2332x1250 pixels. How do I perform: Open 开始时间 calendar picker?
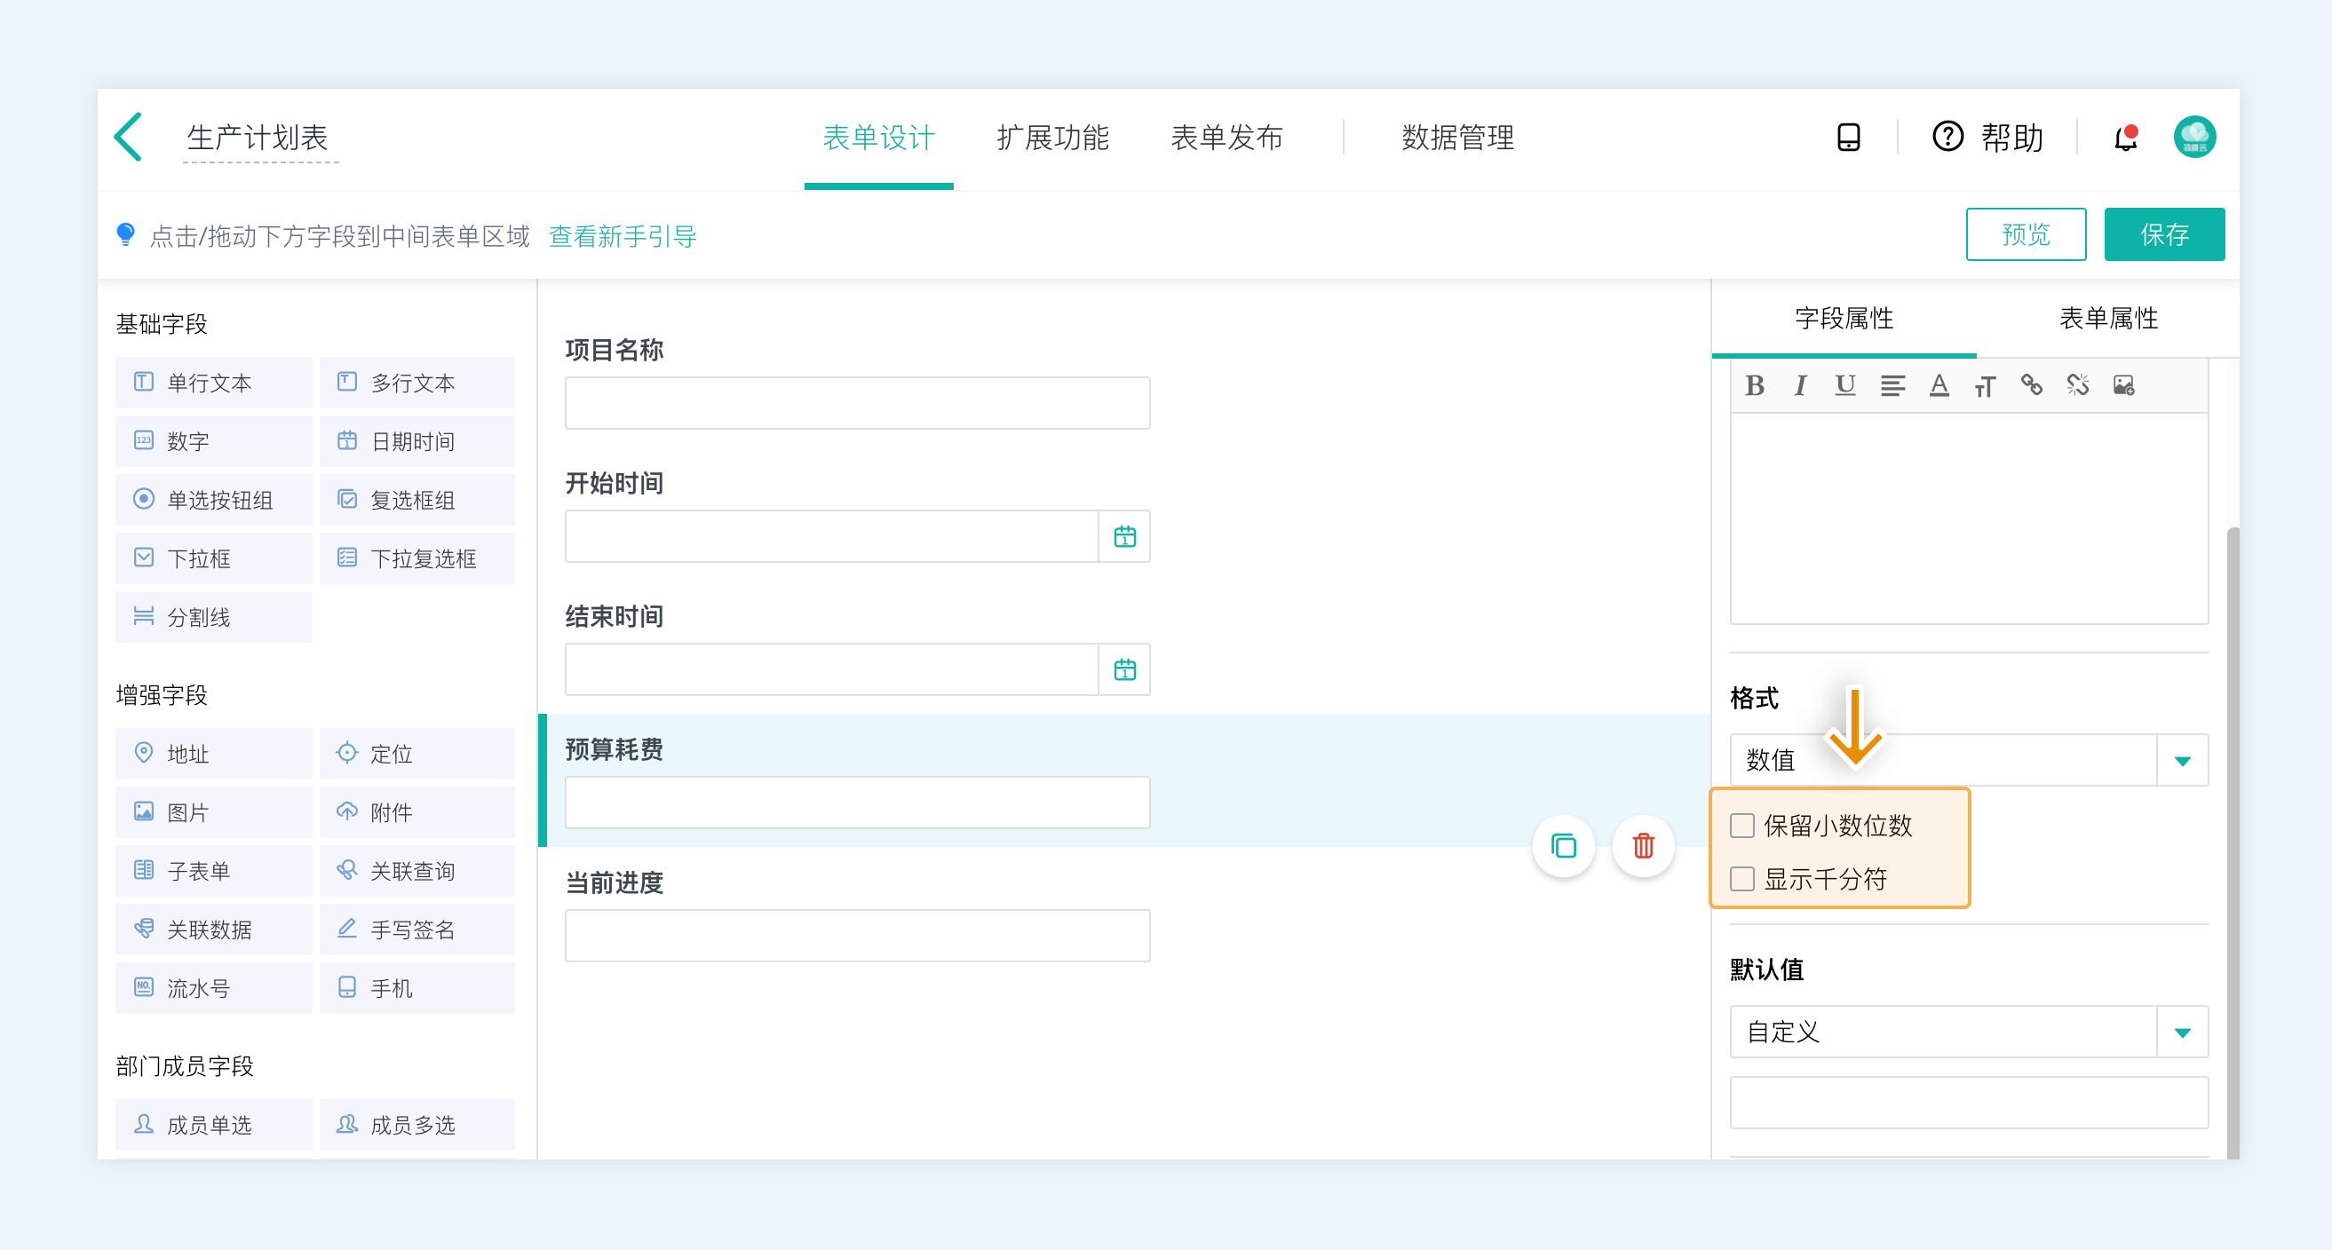point(1124,537)
